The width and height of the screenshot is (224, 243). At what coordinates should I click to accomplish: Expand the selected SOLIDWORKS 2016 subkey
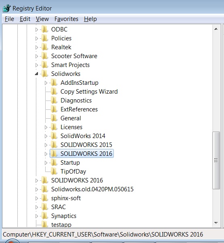point(46,154)
